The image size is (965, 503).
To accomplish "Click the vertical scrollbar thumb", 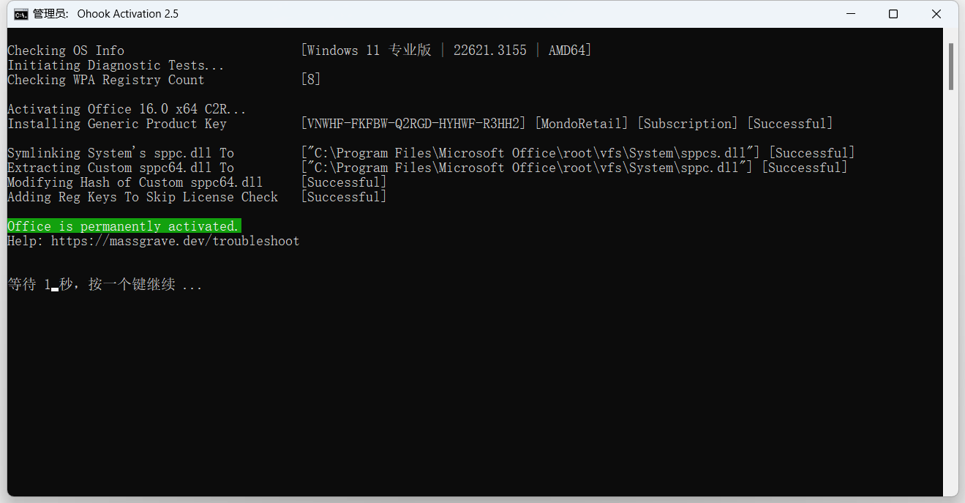I will pos(951,66).
